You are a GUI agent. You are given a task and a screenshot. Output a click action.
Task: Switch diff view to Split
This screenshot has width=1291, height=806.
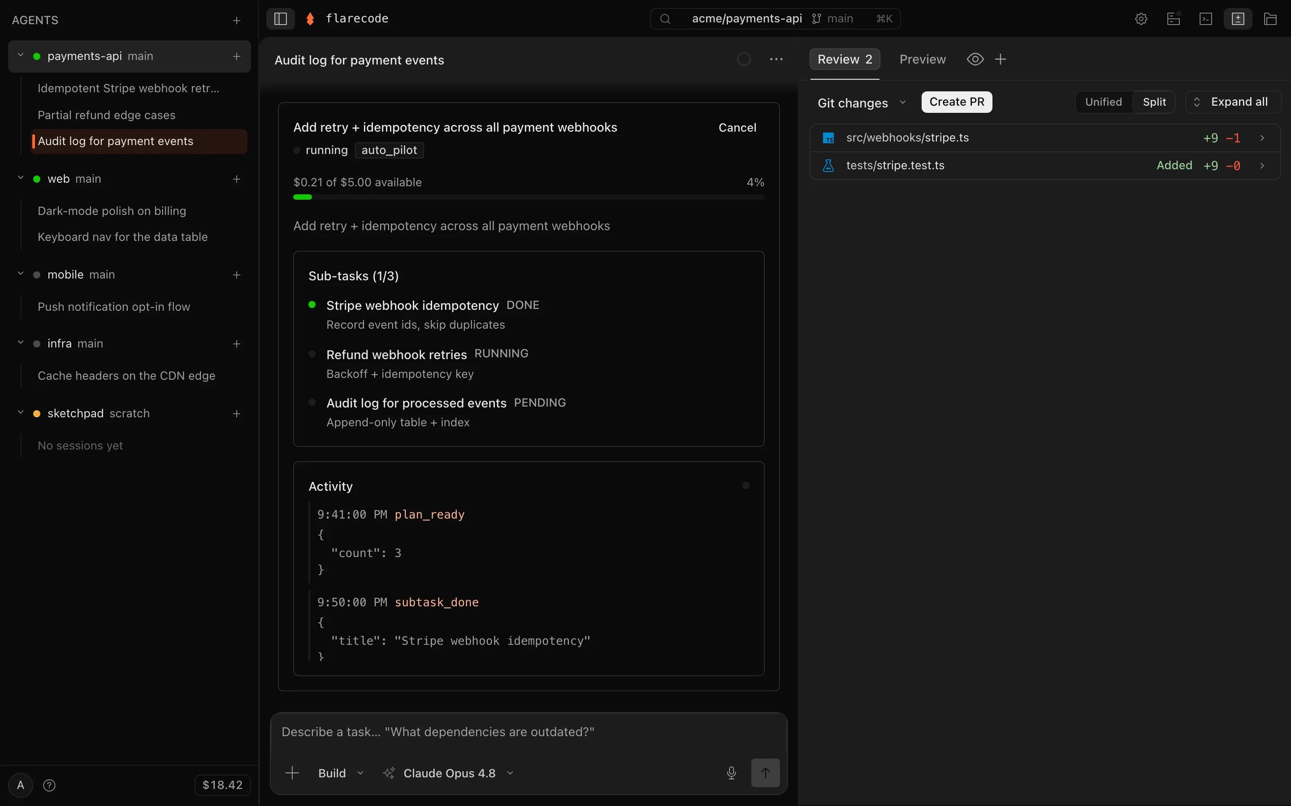[1154, 102]
